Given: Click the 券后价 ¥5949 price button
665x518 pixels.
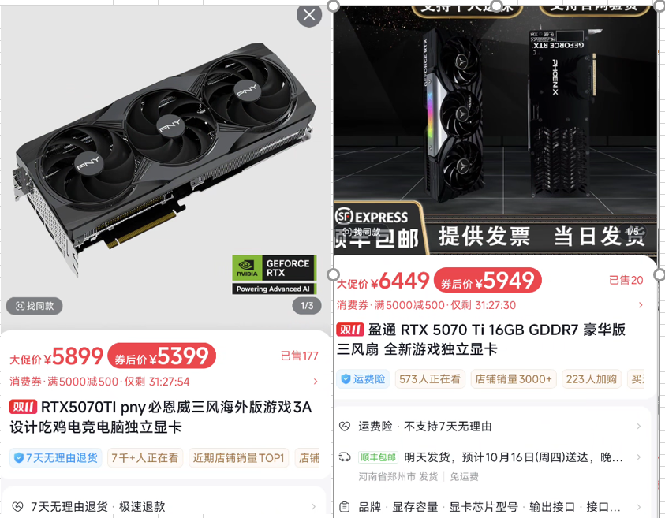Looking at the screenshot, I should [x=488, y=280].
